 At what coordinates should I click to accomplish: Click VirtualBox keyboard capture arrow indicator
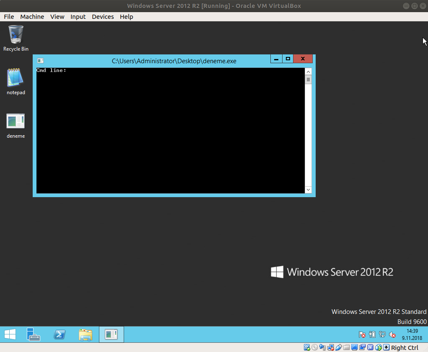pyautogui.click(x=386, y=347)
